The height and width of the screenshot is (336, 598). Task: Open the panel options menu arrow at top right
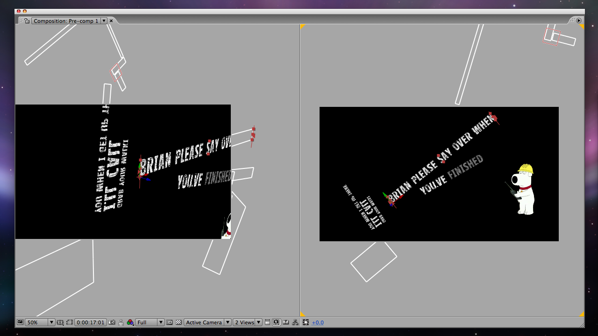pyautogui.click(x=579, y=21)
